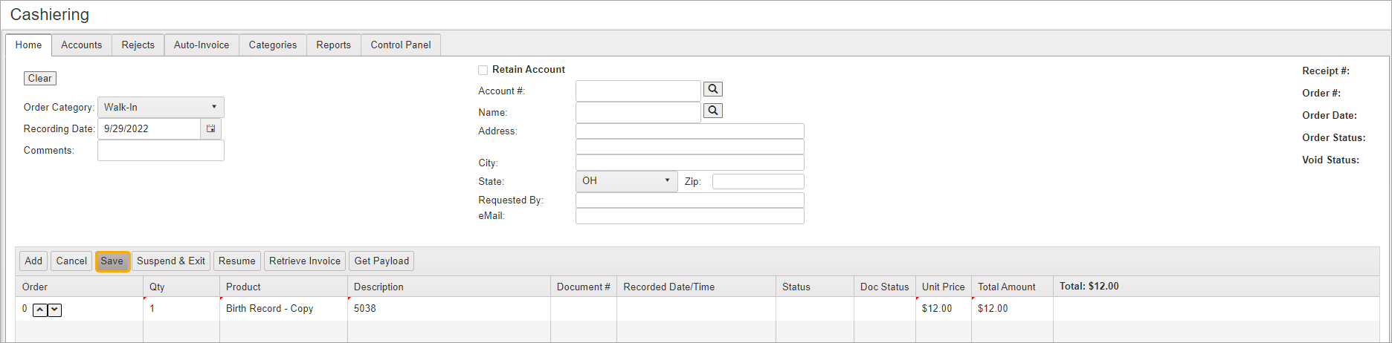Select the Control Panel tab
The image size is (1392, 343).
click(x=400, y=45)
